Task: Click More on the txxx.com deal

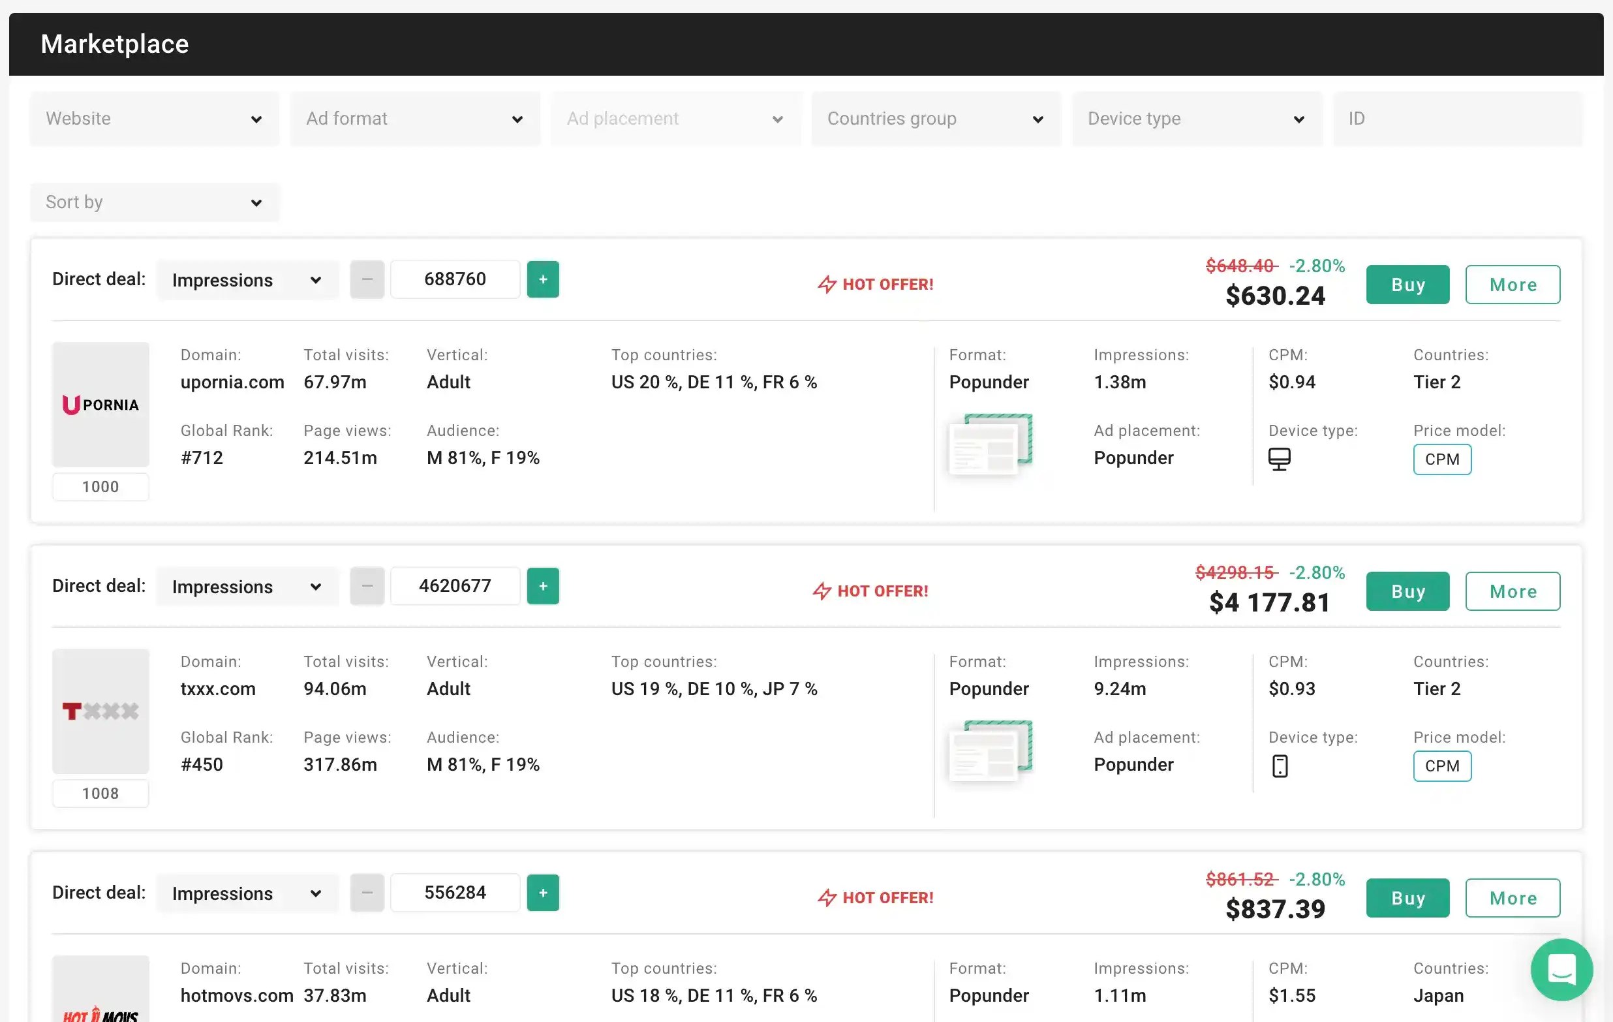Action: pyautogui.click(x=1513, y=591)
